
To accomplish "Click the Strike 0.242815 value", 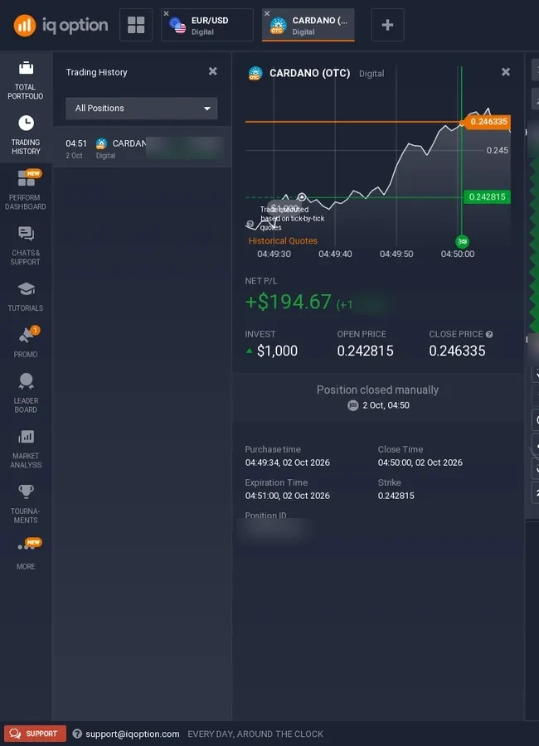I will [396, 496].
